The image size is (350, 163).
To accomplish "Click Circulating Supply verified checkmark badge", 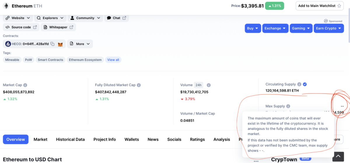I will pos(305,84).
